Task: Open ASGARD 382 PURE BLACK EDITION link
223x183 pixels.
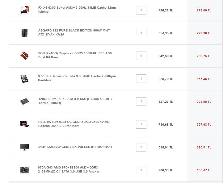Action: (x=74, y=32)
